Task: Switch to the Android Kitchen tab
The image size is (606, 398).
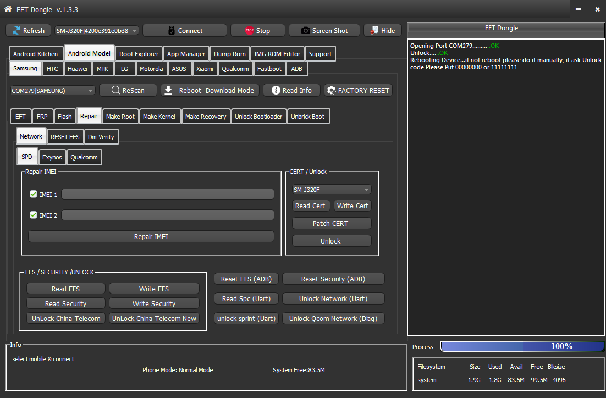Action: click(36, 54)
